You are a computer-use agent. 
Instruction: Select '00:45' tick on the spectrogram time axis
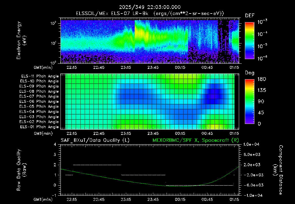click(x=207, y=67)
